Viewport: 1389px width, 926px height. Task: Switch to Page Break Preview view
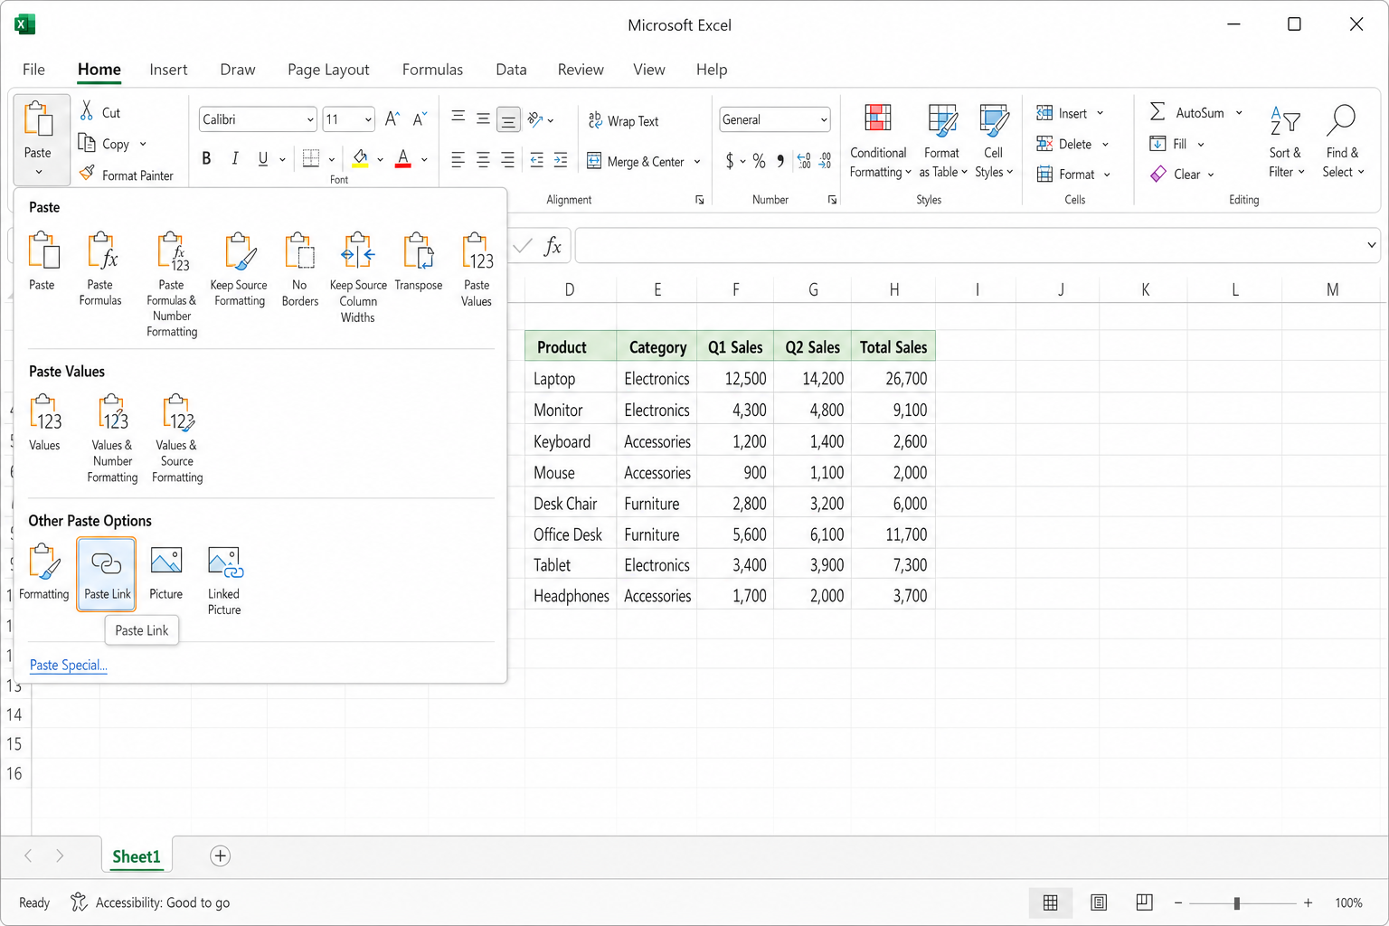pyautogui.click(x=1144, y=902)
